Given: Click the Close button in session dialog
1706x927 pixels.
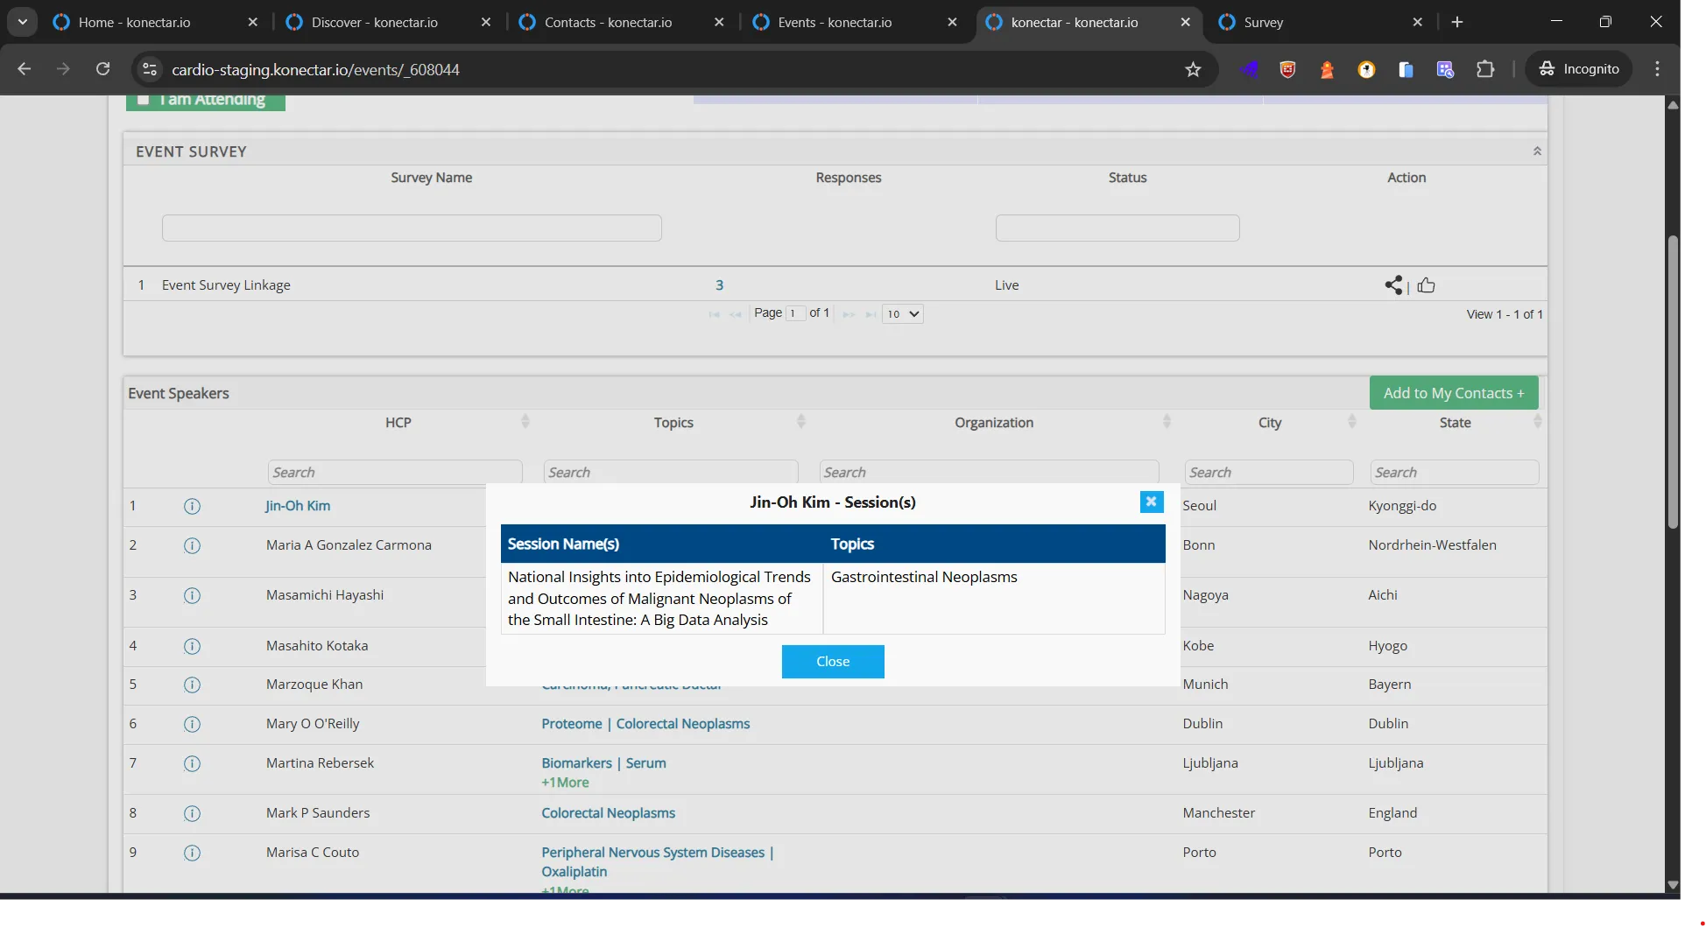Looking at the screenshot, I should [x=833, y=662].
